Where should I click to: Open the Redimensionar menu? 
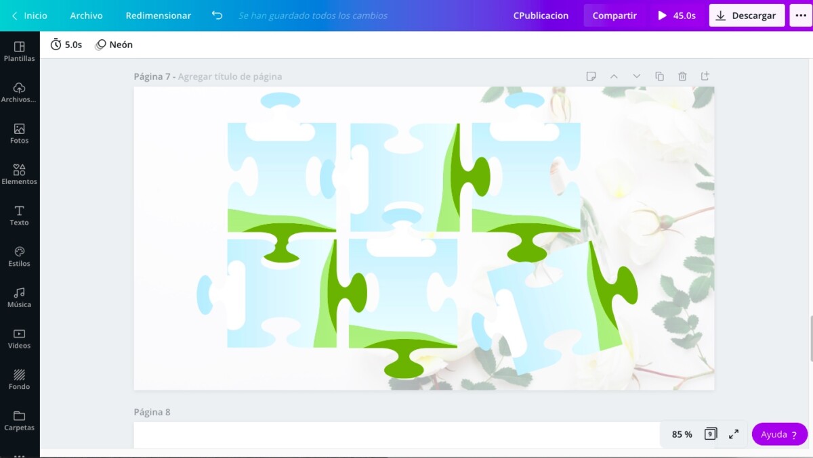(158, 16)
